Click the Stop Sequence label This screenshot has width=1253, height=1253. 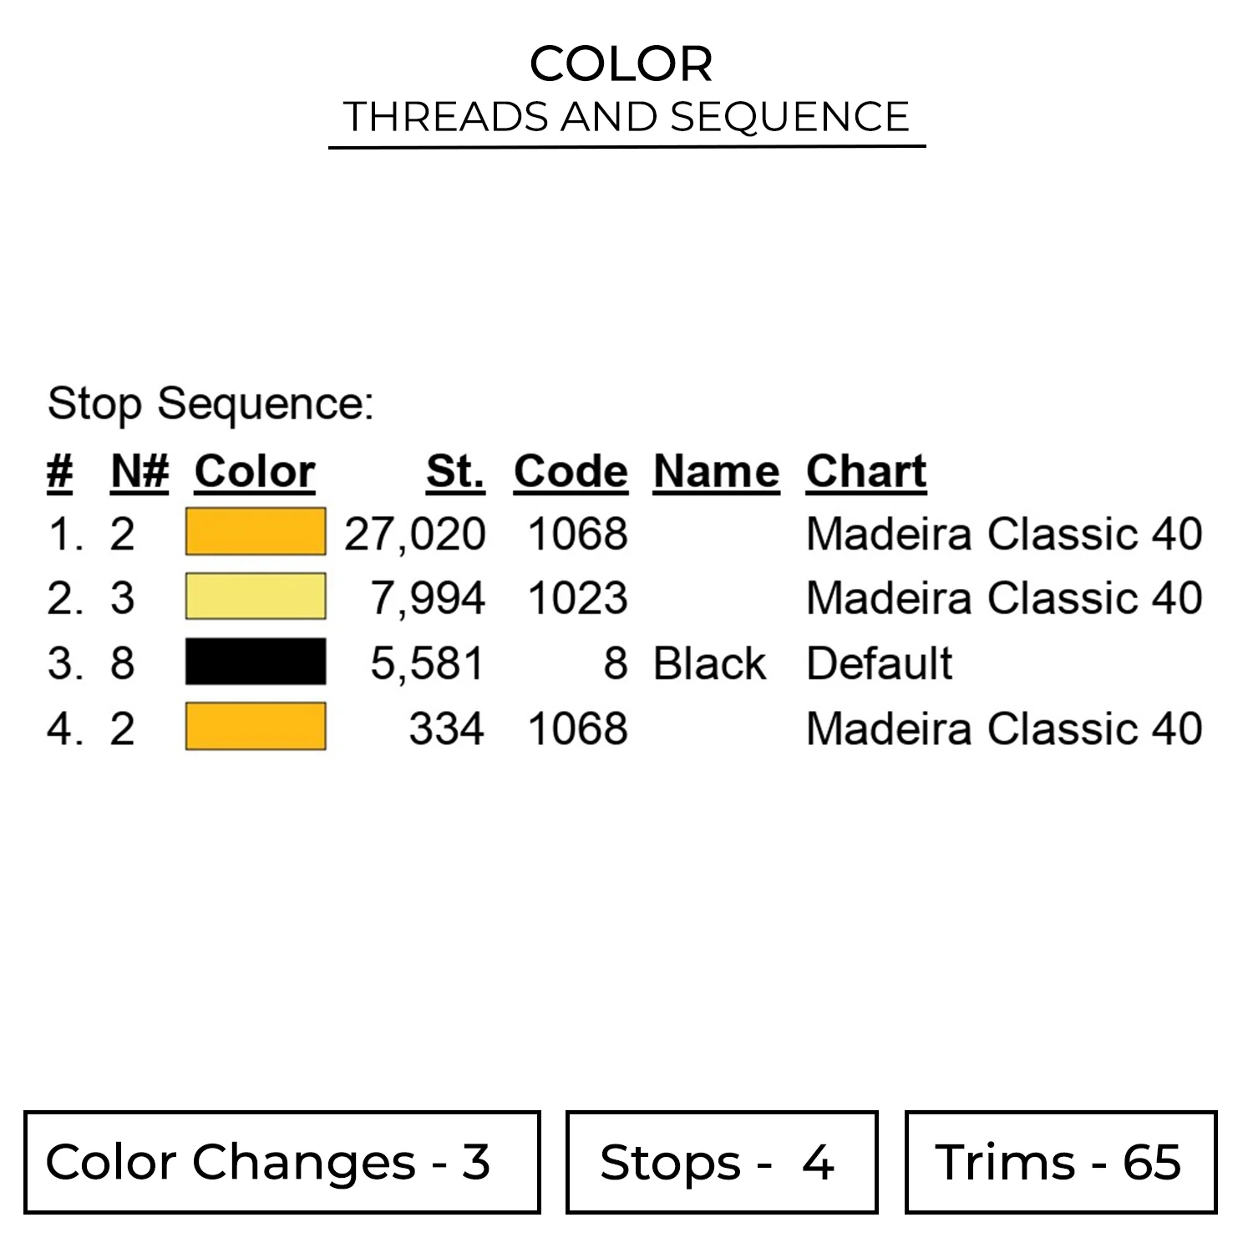coord(211,404)
